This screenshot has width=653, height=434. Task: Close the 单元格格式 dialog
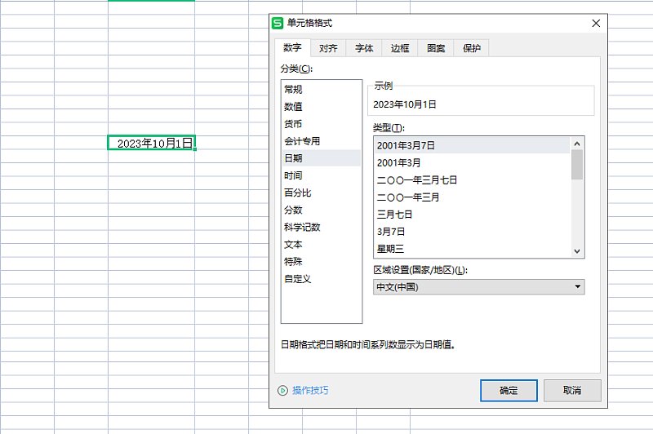(x=596, y=23)
